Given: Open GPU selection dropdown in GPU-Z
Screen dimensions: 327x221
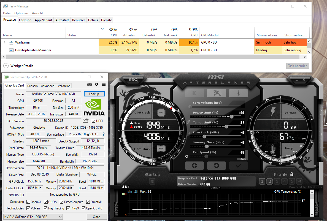Looking at the screenshot, I should pyautogui.click(x=33, y=217).
